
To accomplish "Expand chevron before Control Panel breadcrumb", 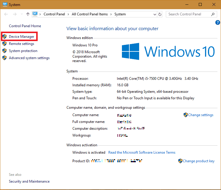I will 40,14.
